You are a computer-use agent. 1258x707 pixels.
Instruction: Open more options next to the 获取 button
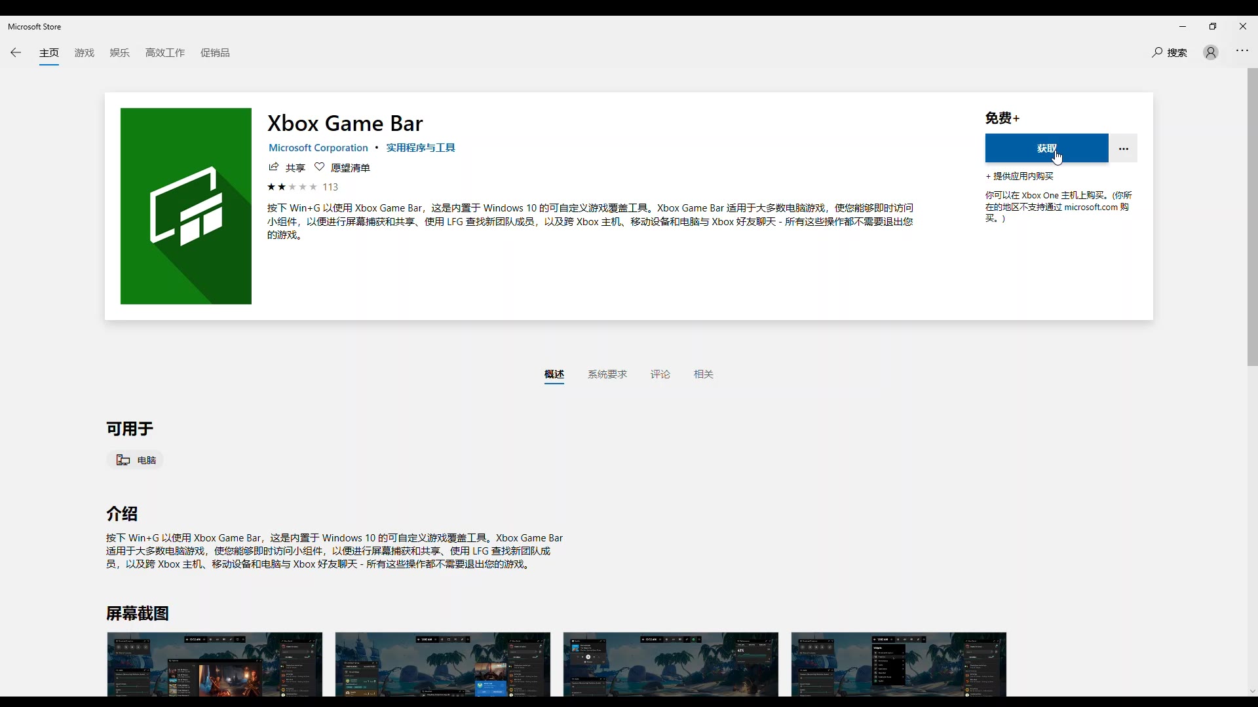pyautogui.click(x=1124, y=149)
